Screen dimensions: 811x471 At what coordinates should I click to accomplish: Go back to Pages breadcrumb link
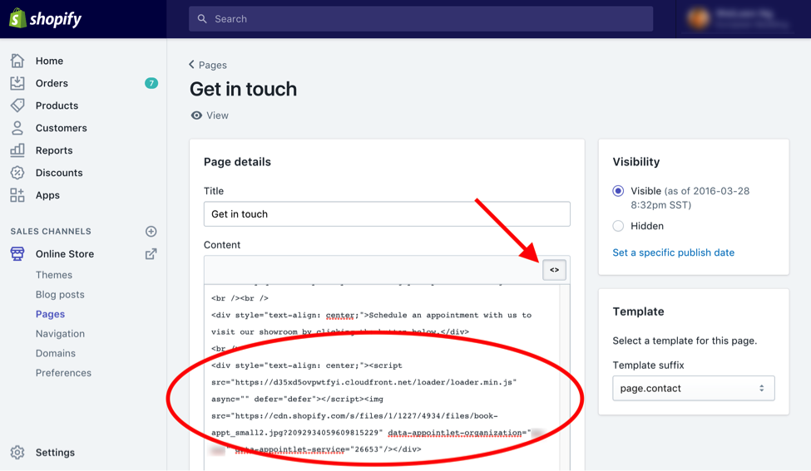(213, 65)
